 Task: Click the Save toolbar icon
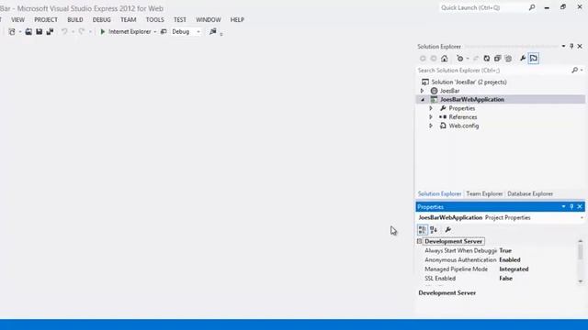(x=39, y=32)
